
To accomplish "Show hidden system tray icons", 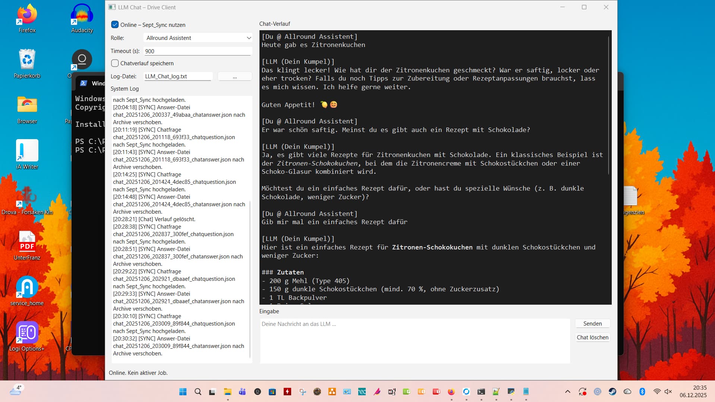I will (x=567, y=392).
